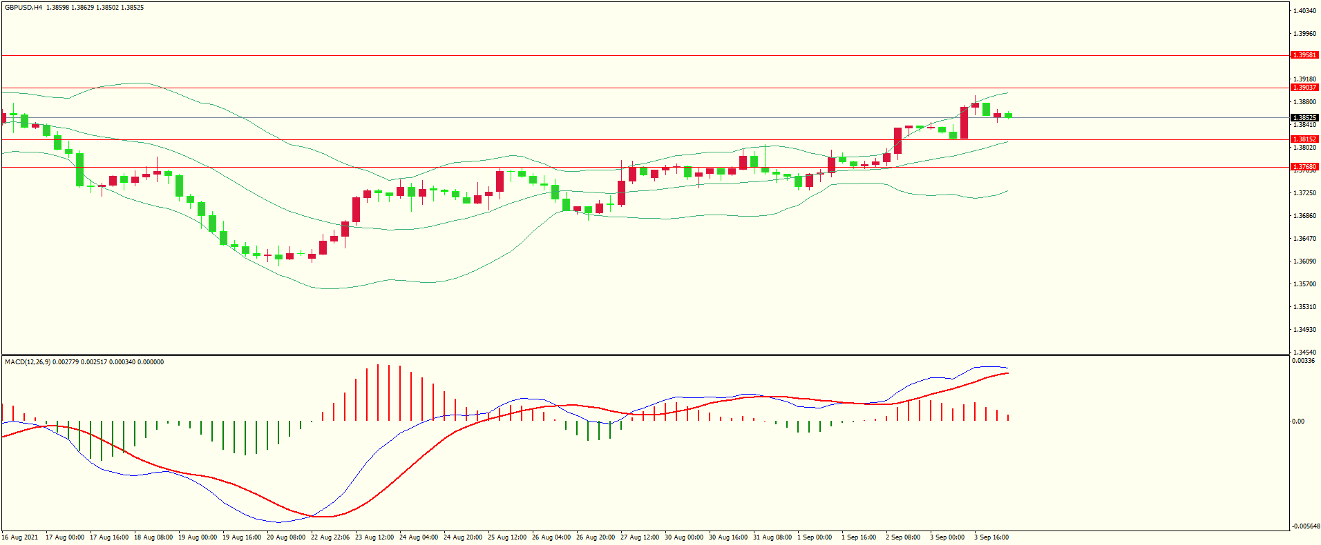Click the 1.37250 price scale value

point(1304,193)
